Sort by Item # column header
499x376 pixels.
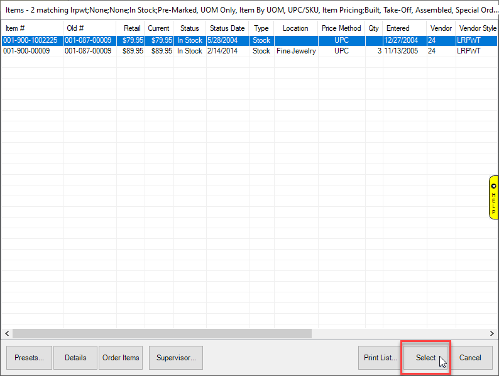tap(16, 28)
